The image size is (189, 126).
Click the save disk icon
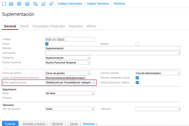click(11, 4)
